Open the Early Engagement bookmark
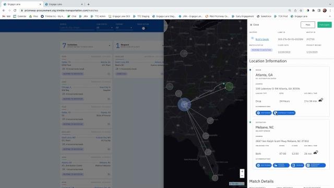 pyautogui.click(x=243, y=16)
